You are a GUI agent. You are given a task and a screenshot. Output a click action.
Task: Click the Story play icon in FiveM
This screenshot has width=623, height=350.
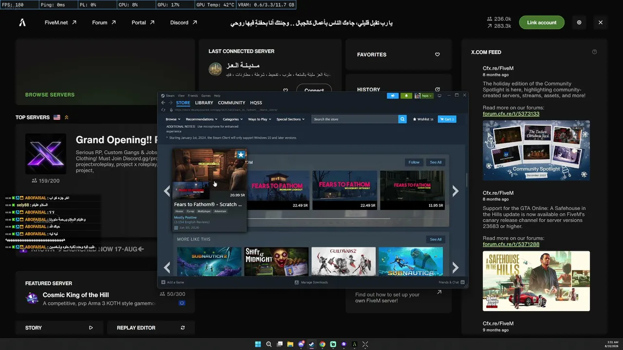91,328
